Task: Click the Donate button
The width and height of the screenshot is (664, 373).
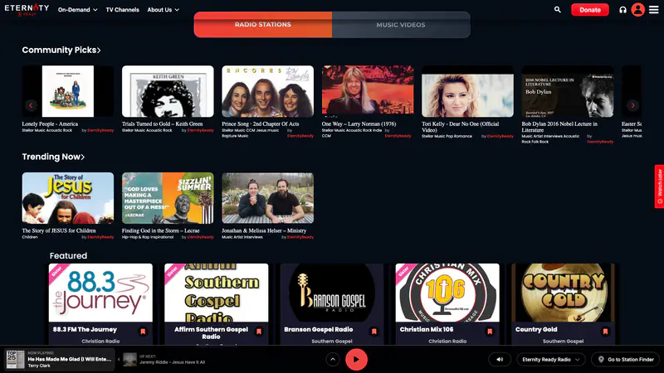Action: pos(590,10)
